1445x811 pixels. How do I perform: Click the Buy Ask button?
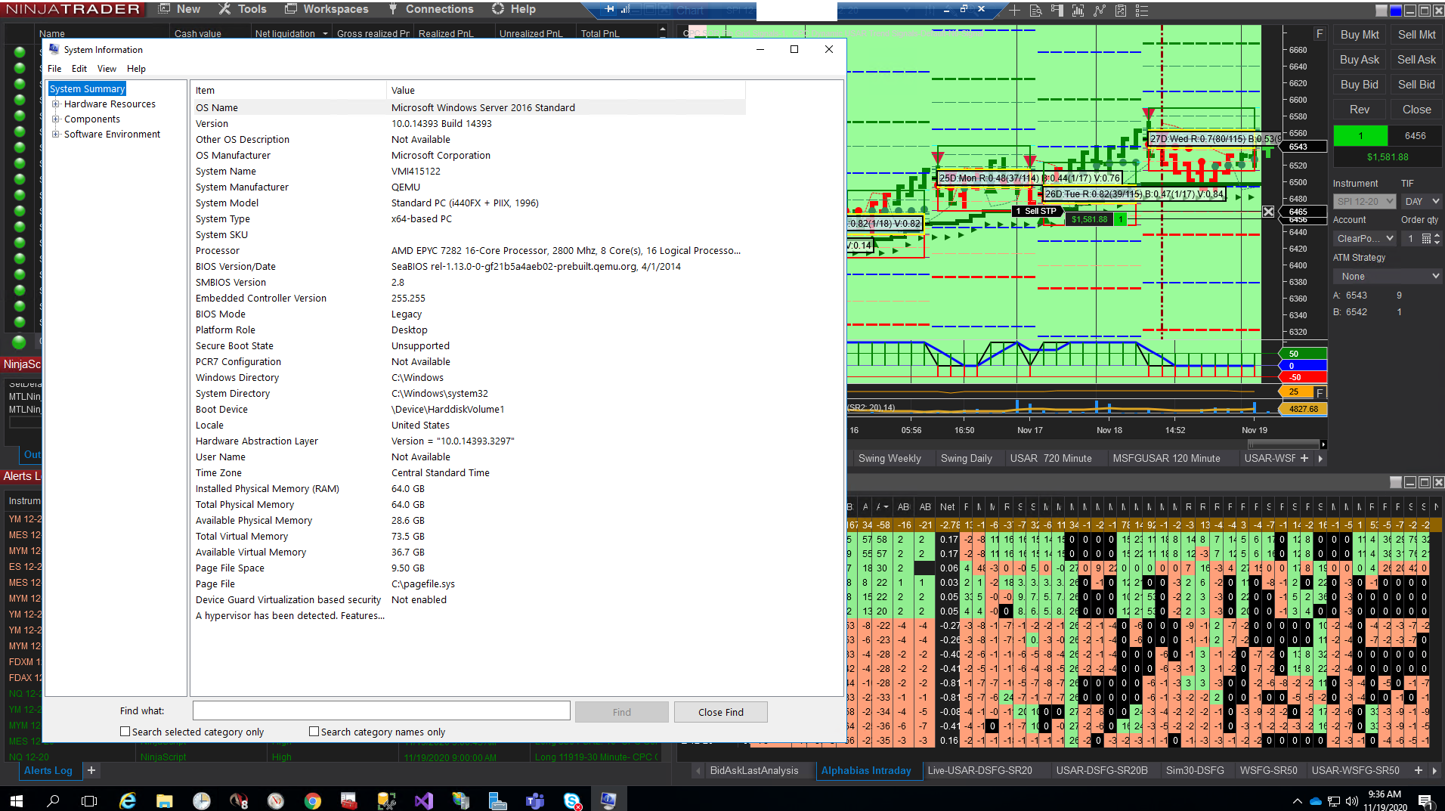1360,60
